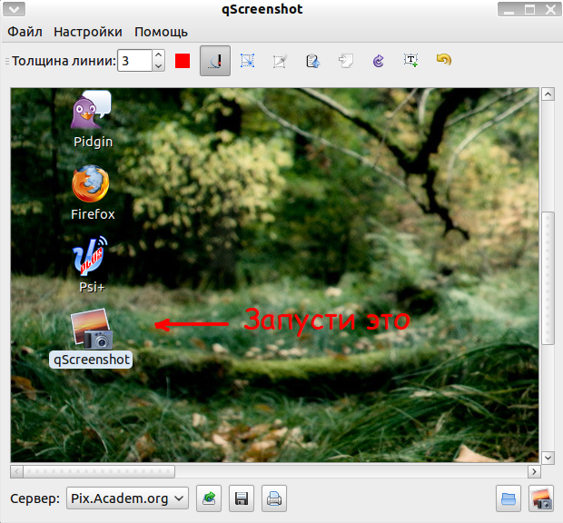The width and height of the screenshot is (563, 523).
Task: Save the screenshot with floppy icon
Action: (x=242, y=498)
